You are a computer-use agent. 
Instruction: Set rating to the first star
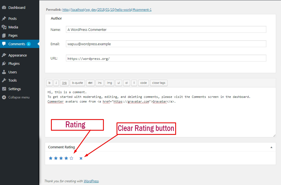(x=51, y=158)
